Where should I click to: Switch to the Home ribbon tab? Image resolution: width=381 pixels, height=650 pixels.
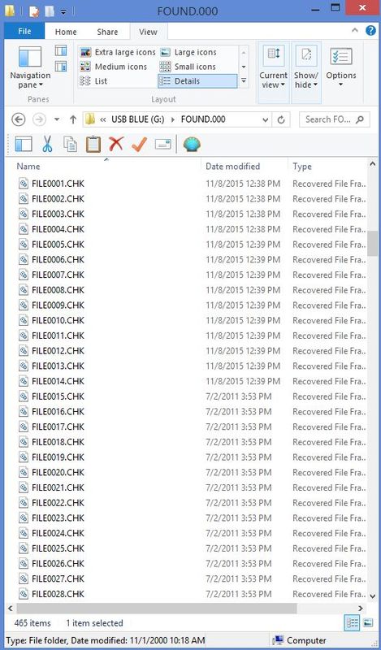tap(66, 32)
